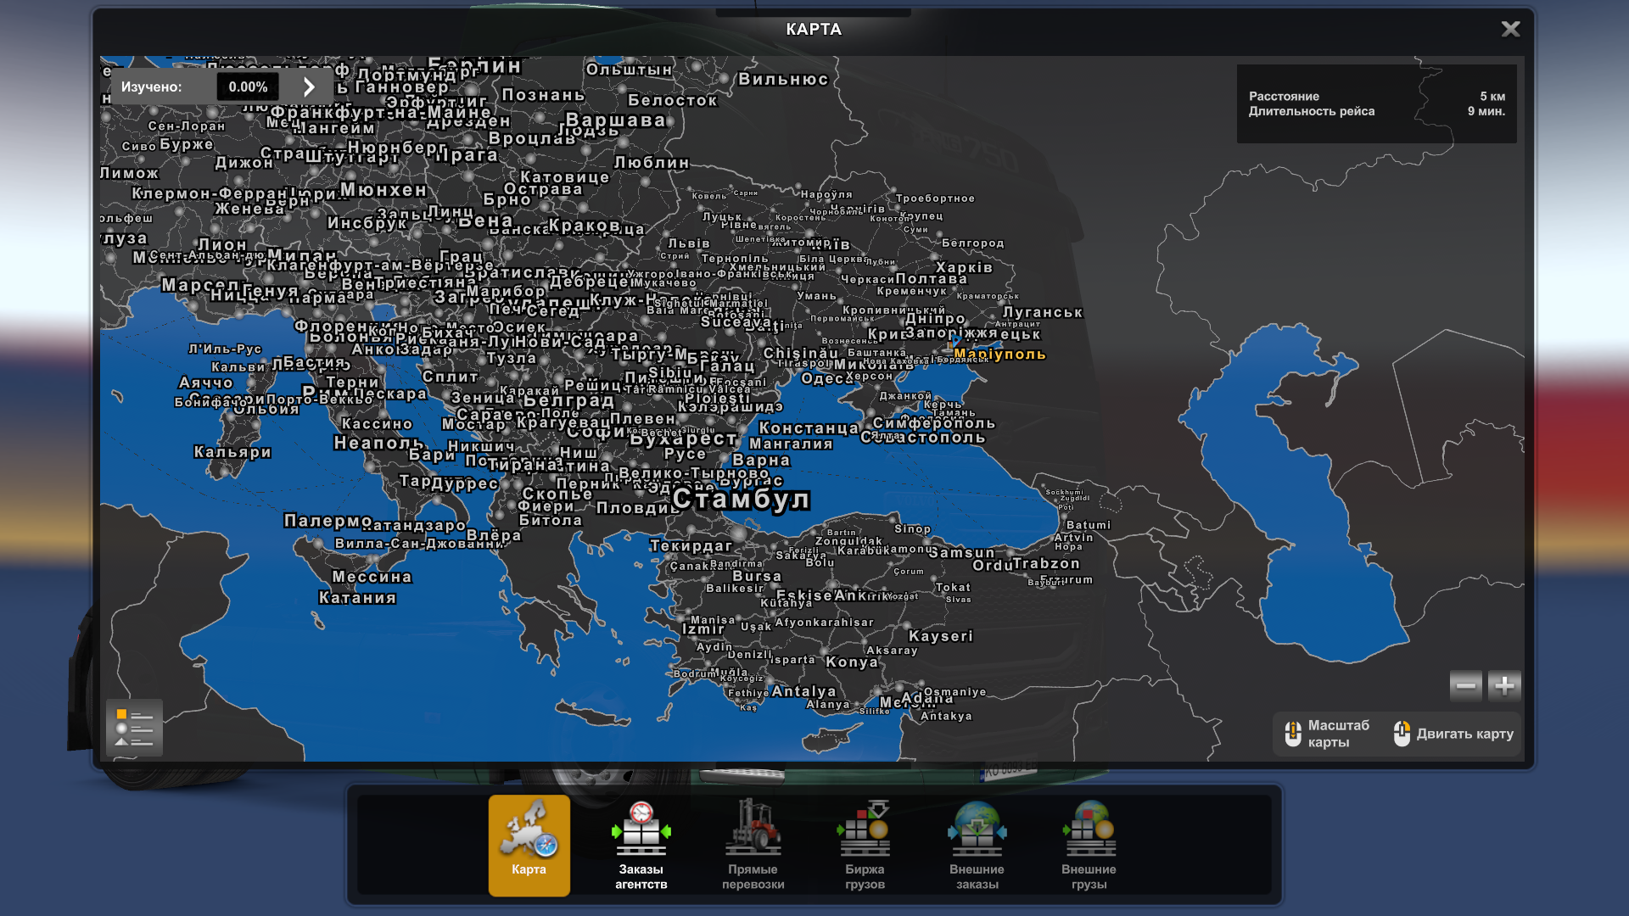This screenshot has width=1629, height=916.
Task: Click the Сплит city label
Action: point(450,377)
